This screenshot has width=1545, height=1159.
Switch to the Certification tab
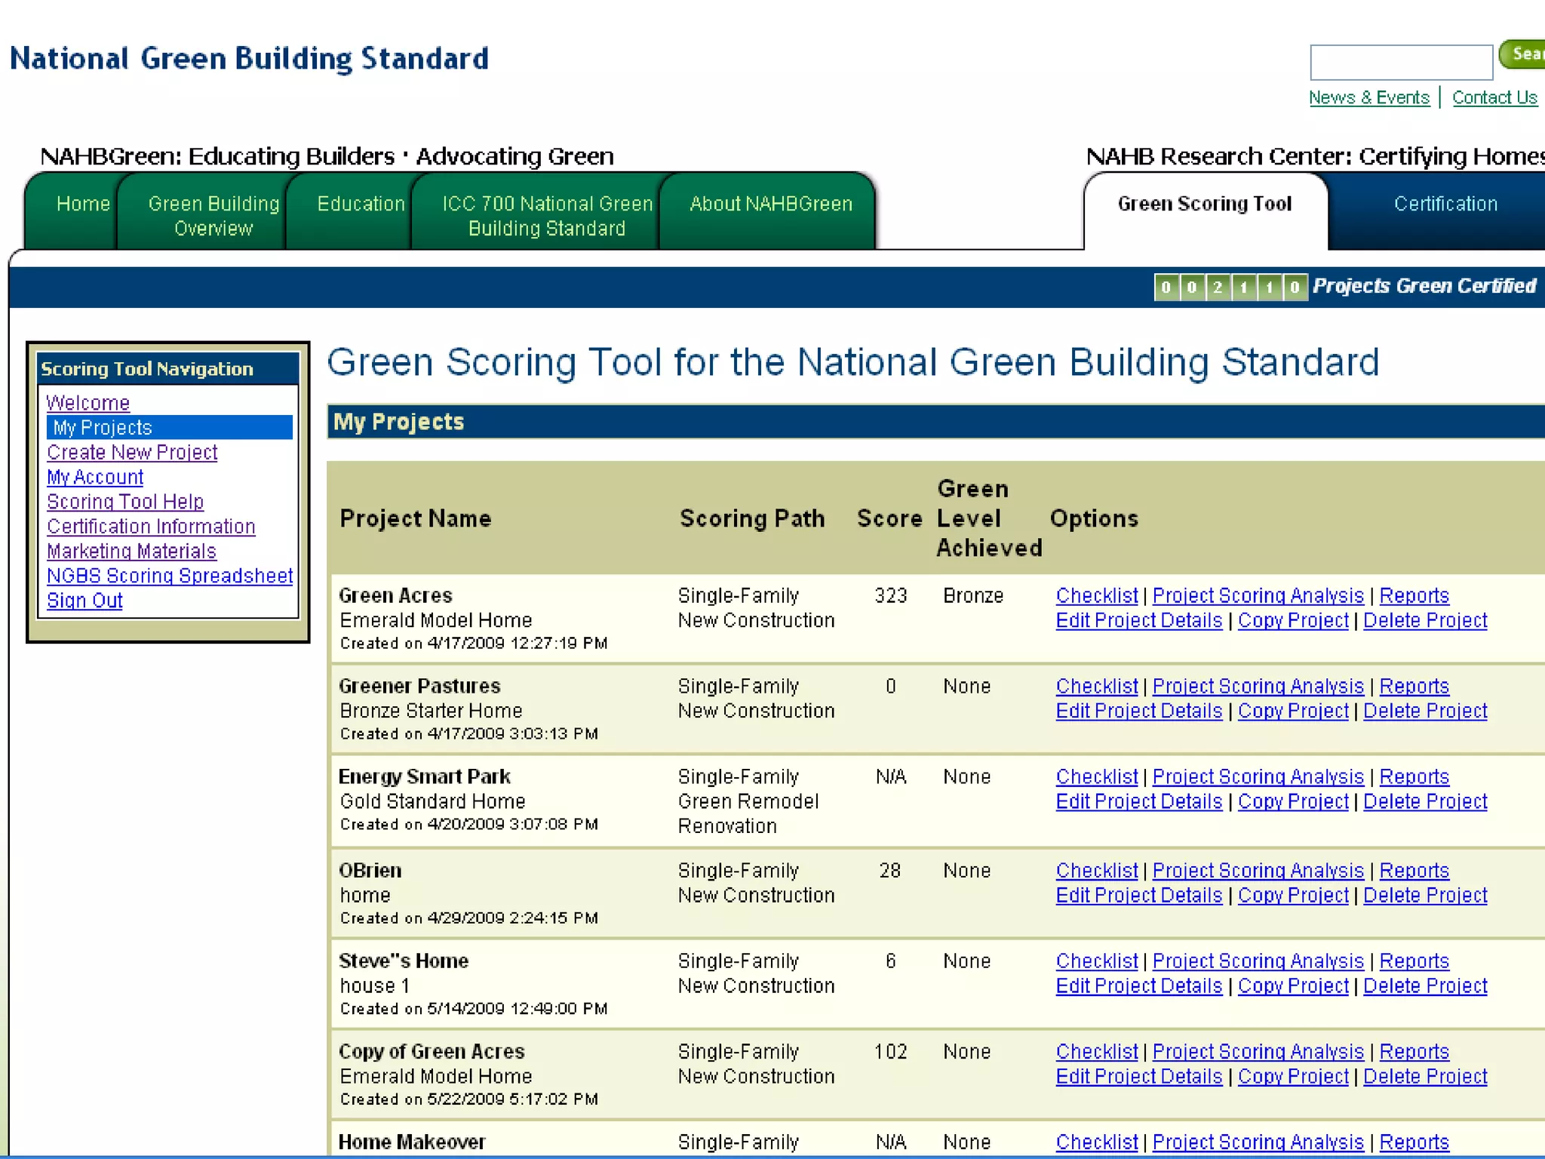click(x=1445, y=204)
